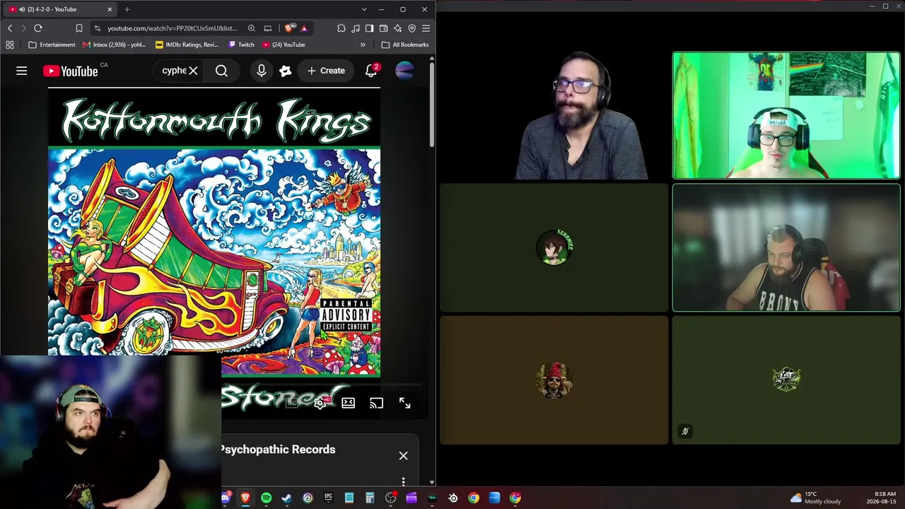Image resolution: width=905 pixels, height=509 pixels.
Task: Open the (24) YouTube bookmark
Action: click(x=284, y=45)
